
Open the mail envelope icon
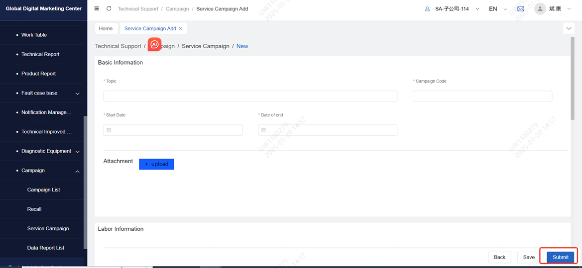pos(520,9)
